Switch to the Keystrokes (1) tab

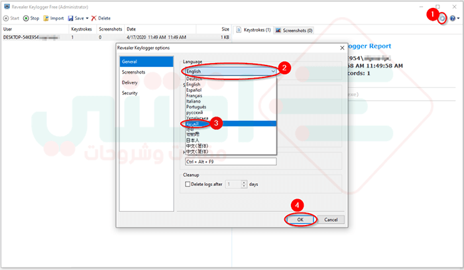click(x=254, y=30)
